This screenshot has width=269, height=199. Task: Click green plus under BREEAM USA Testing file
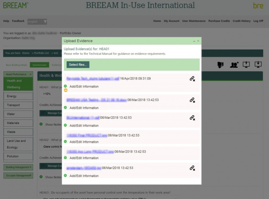65,107
